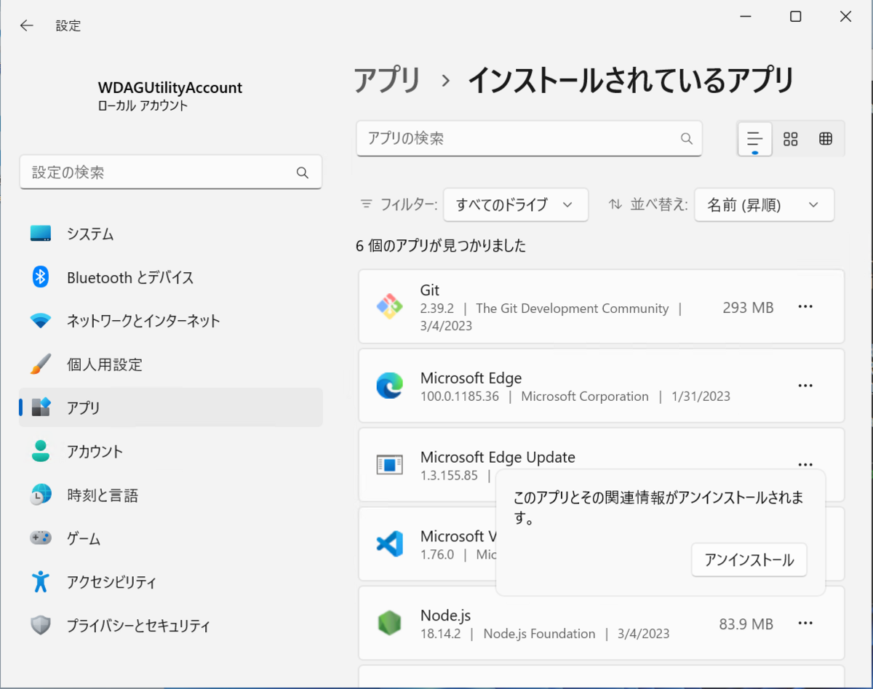Click the shield privacy icon

41,625
